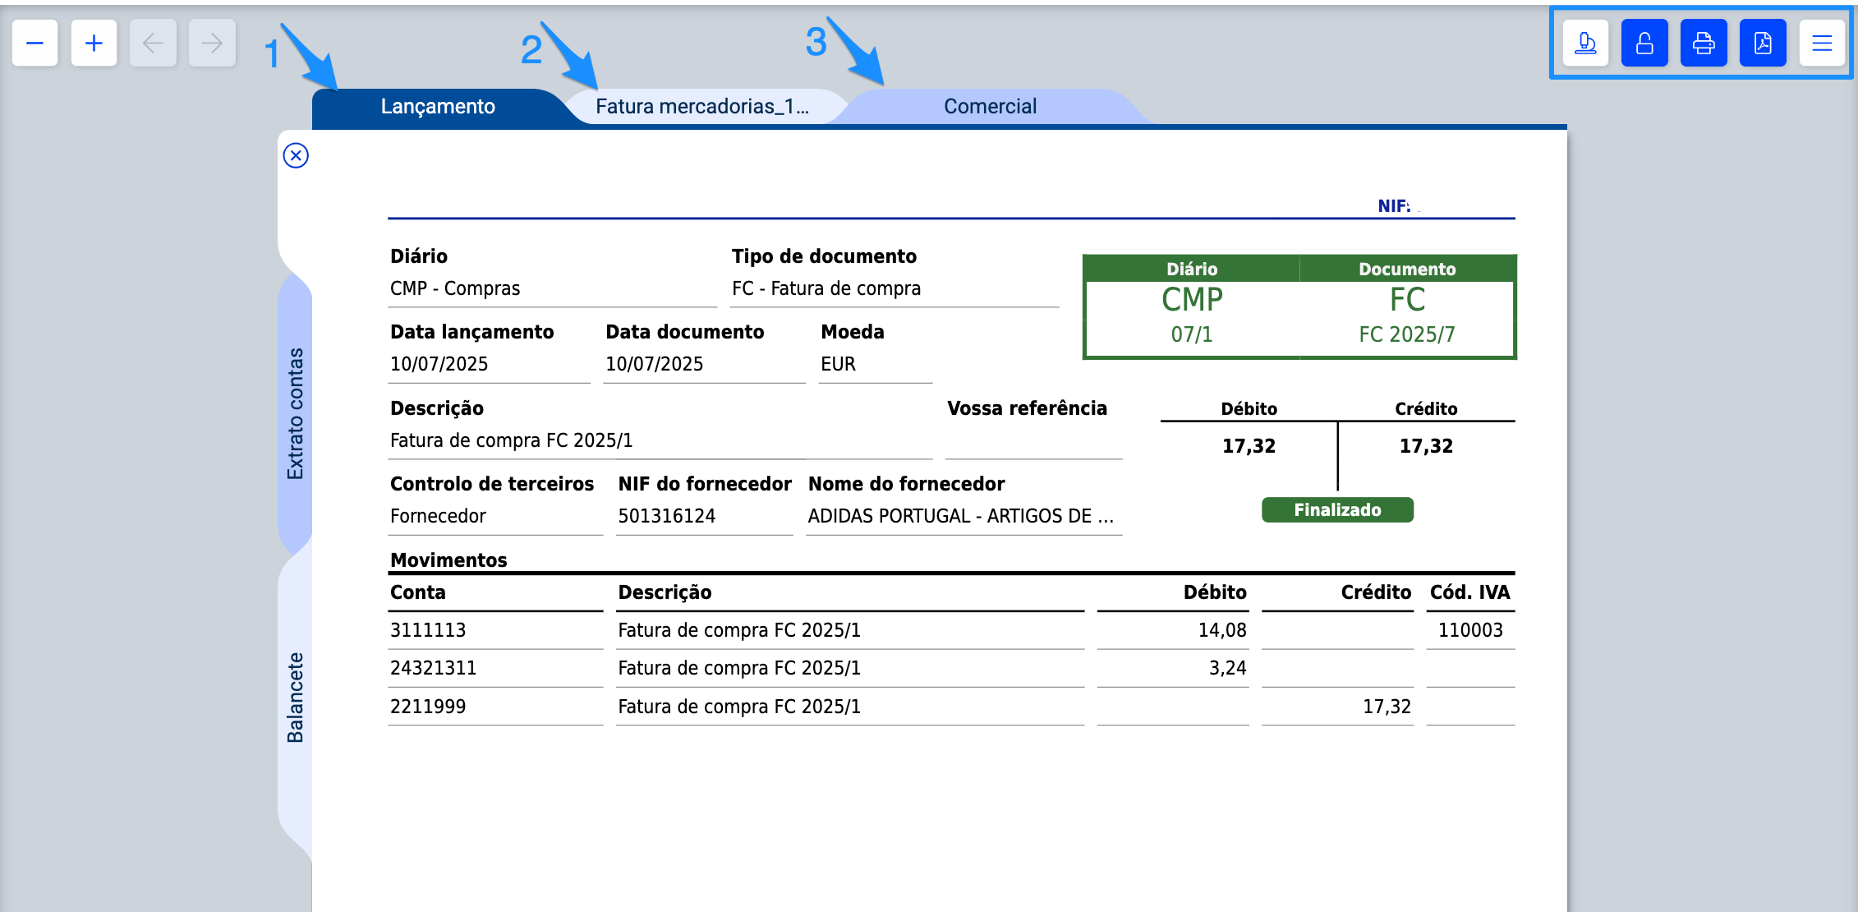Zoom in with the plus button

click(x=94, y=43)
